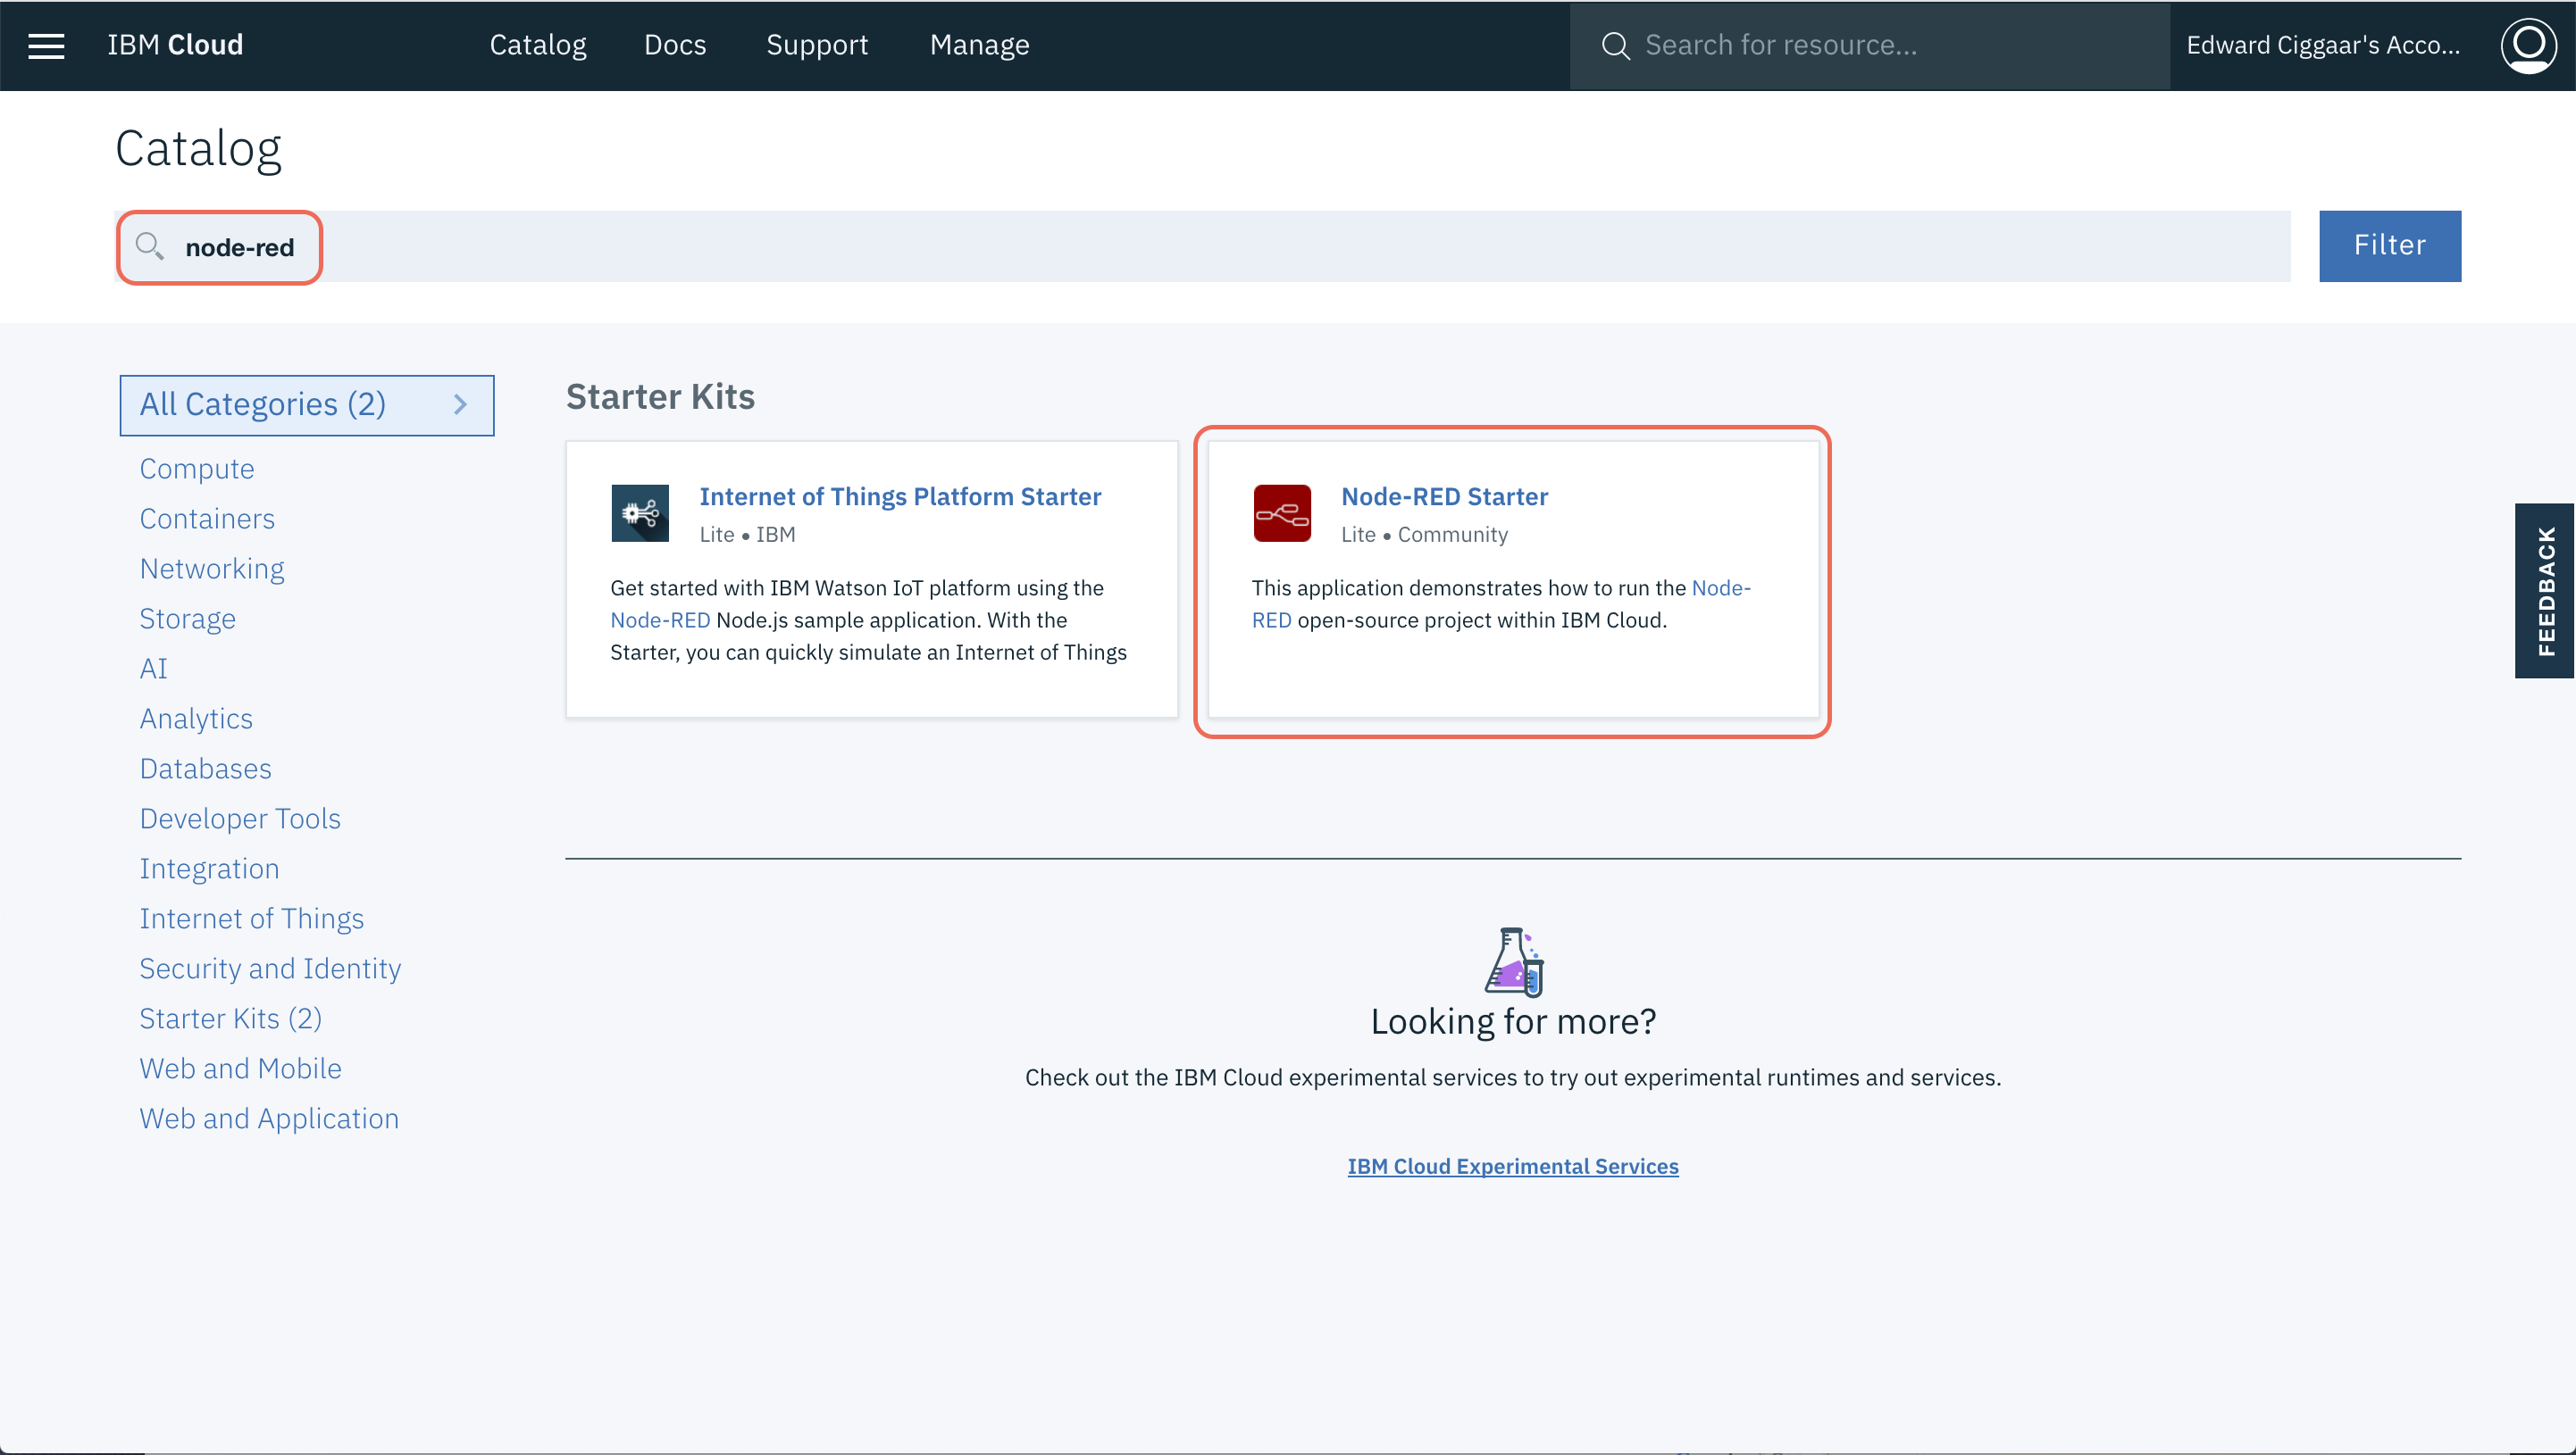Expand the All Categories chevron arrow

point(460,404)
